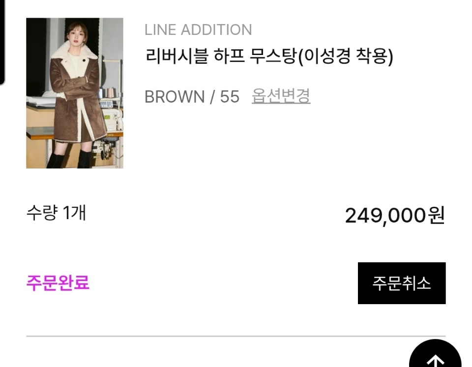
Task: Open the brown mustang coat product thumbnail
Action: point(75,93)
